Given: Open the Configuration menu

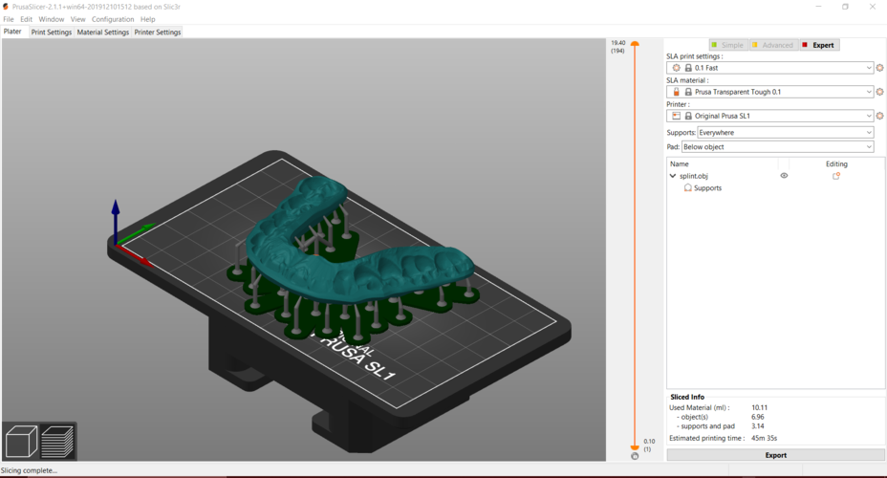Looking at the screenshot, I should (x=113, y=19).
